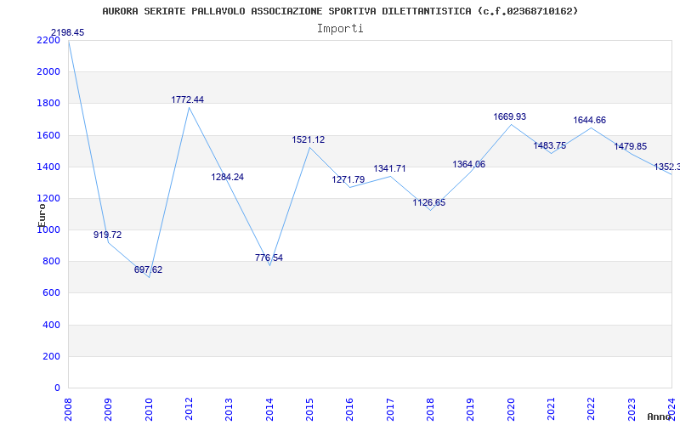The image size is (680, 425).
Task: Select the 919.72 value label
Action: click(108, 235)
